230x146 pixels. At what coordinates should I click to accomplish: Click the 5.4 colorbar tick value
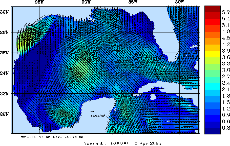(x=226, y=19)
